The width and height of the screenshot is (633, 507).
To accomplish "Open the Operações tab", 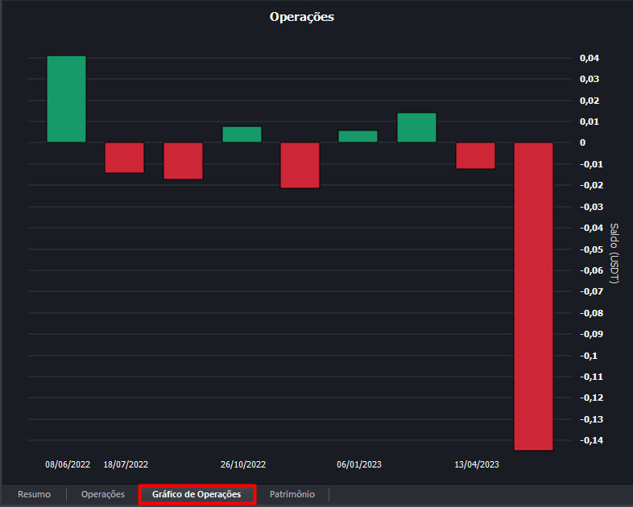I will coord(103,494).
